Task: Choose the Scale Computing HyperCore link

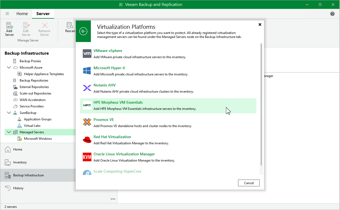Action: coord(117,171)
